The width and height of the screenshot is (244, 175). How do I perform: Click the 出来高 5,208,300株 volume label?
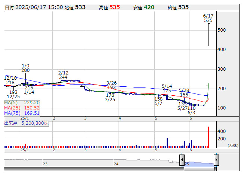[26, 122]
